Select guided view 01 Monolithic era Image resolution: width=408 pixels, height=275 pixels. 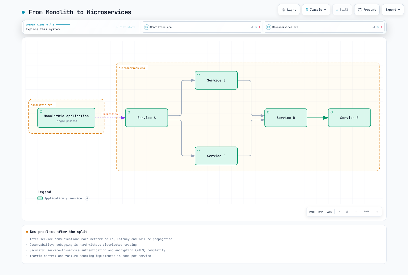click(202, 27)
